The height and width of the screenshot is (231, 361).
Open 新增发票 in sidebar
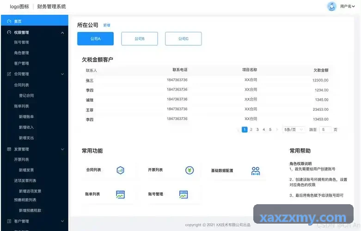tap(26, 170)
